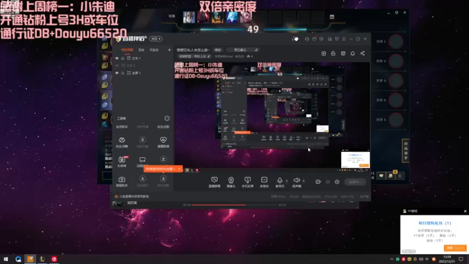
Task: Dismiss the orange 快来制作时光合影 tooltip
Action: (x=179, y=169)
